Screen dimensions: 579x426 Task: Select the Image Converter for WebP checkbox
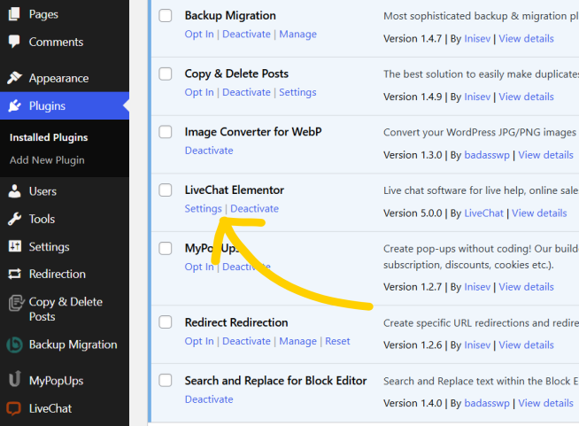tap(166, 132)
